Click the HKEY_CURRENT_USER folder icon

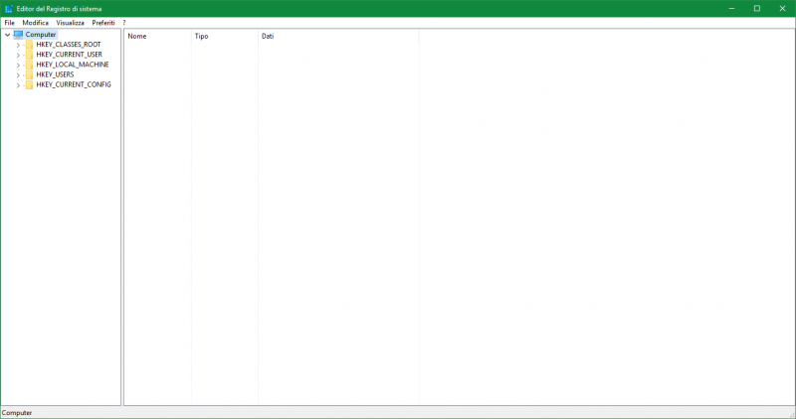coord(30,55)
